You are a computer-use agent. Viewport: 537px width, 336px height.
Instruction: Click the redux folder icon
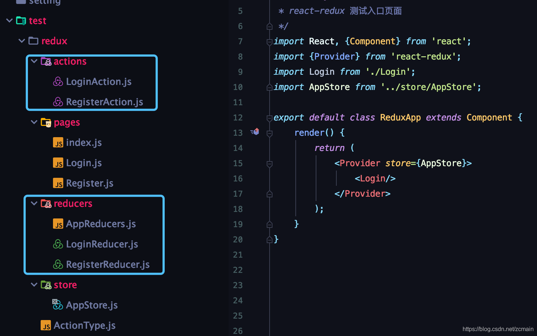tap(33, 41)
